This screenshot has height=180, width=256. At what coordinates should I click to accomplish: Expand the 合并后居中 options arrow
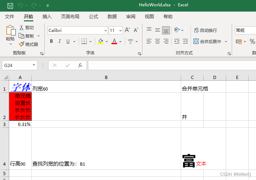point(226,41)
